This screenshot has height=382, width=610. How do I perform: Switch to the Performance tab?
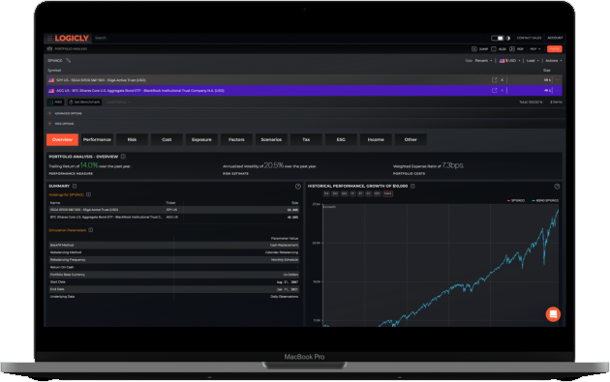click(97, 139)
